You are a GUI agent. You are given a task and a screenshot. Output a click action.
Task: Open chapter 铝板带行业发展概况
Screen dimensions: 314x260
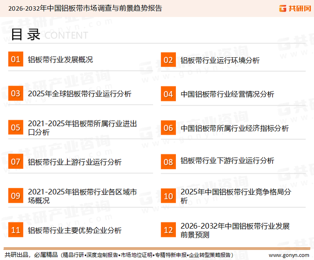click(x=60, y=60)
